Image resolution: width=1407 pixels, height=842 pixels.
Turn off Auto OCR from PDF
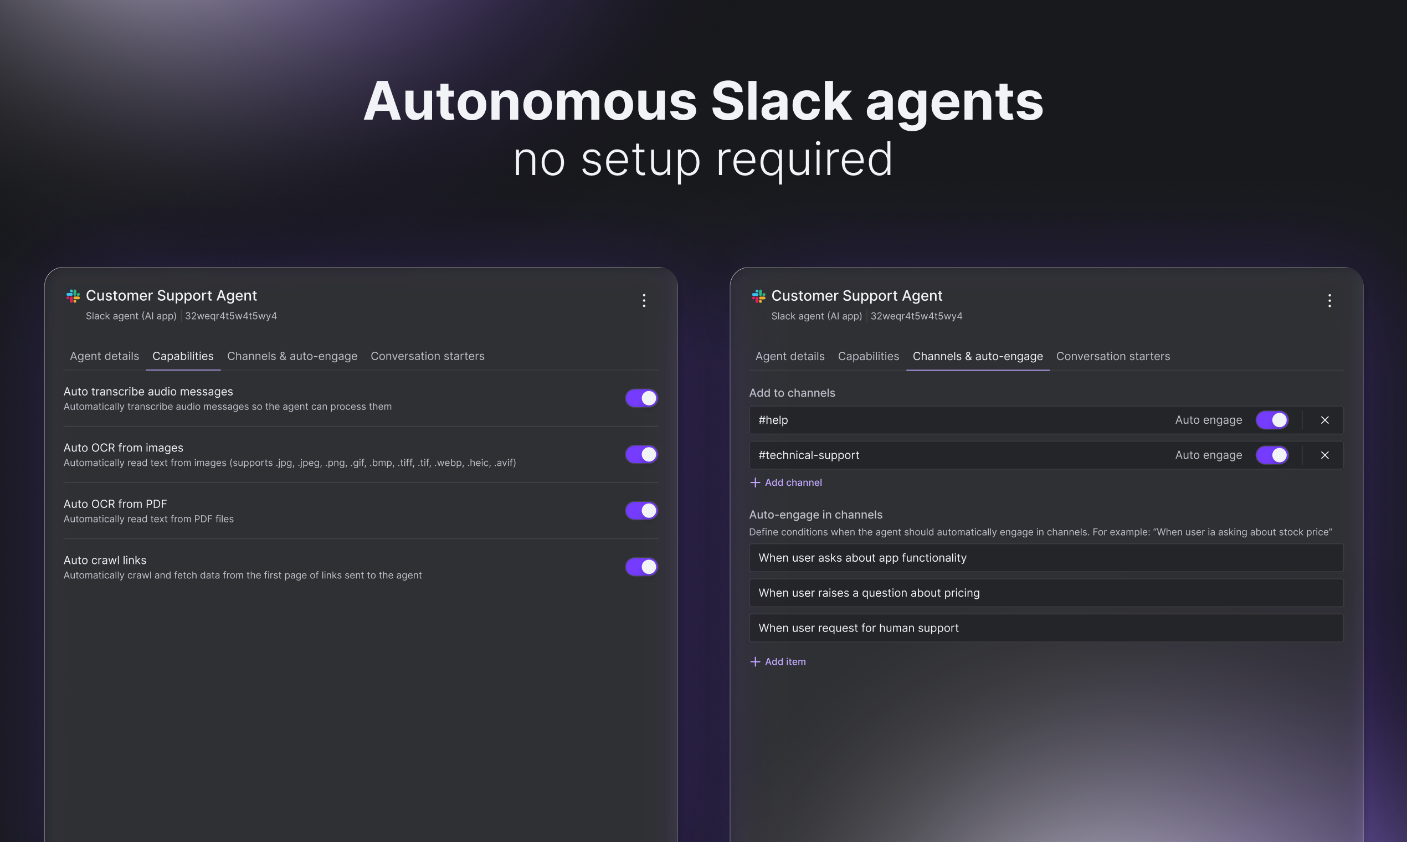coord(641,511)
